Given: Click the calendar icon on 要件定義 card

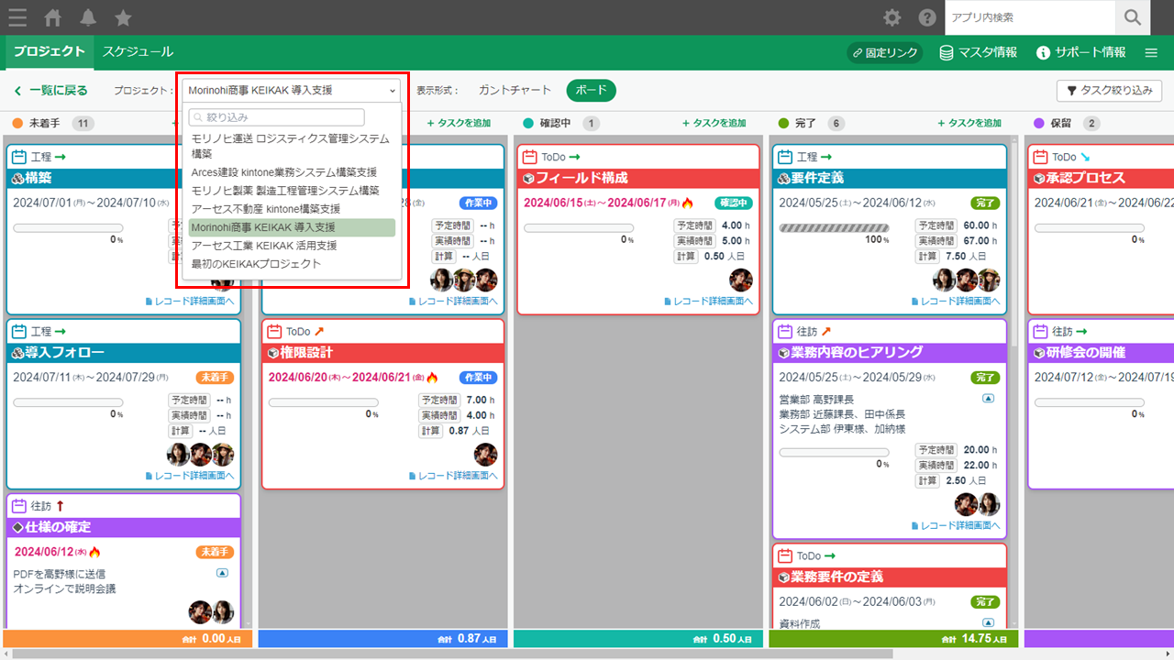Looking at the screenshot, I should 784,157.
